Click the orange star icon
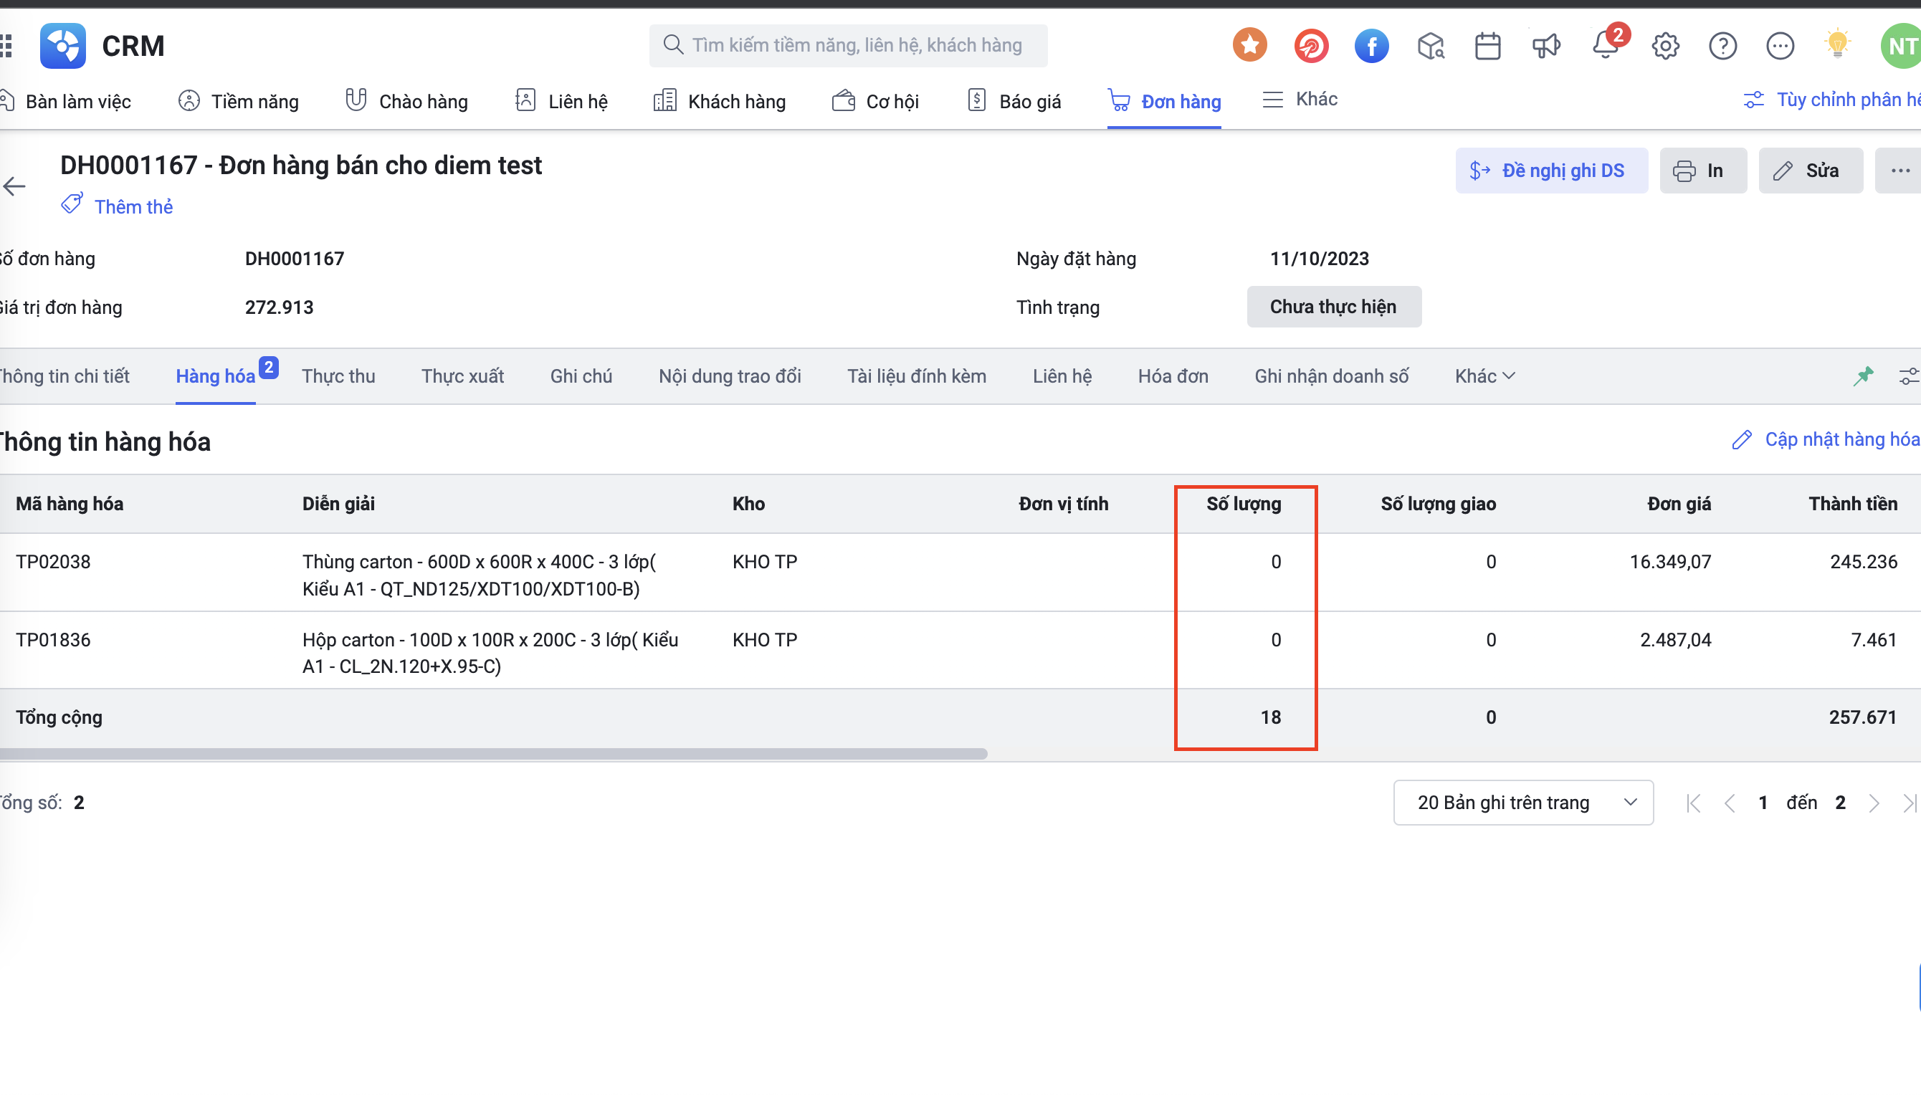 click(x=1249, y=45)
